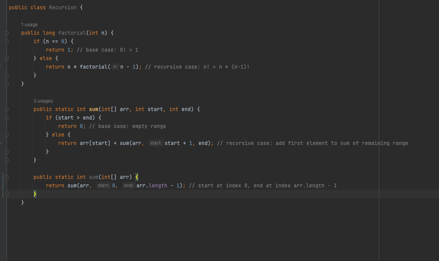Image resolution: width=439 pixels, height=261 pixels.
Task: Place the caret on class name "Recursion"
Action: tap(63, 8)
